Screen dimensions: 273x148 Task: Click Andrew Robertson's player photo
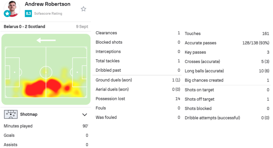click(12, 9)
